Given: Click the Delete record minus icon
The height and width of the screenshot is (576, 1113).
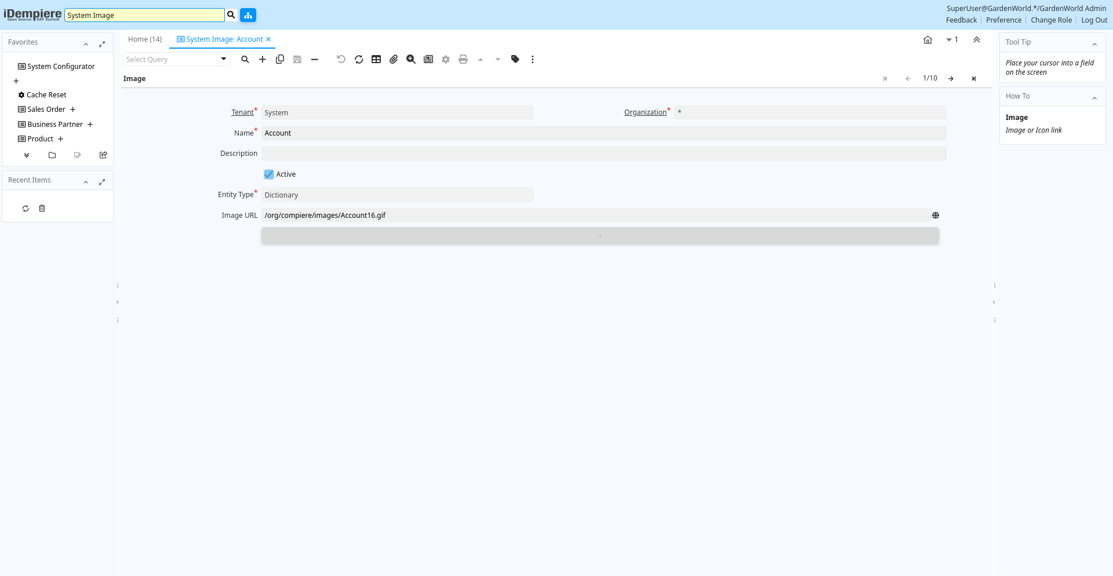Looking at the screenshot, I should 315,59.
